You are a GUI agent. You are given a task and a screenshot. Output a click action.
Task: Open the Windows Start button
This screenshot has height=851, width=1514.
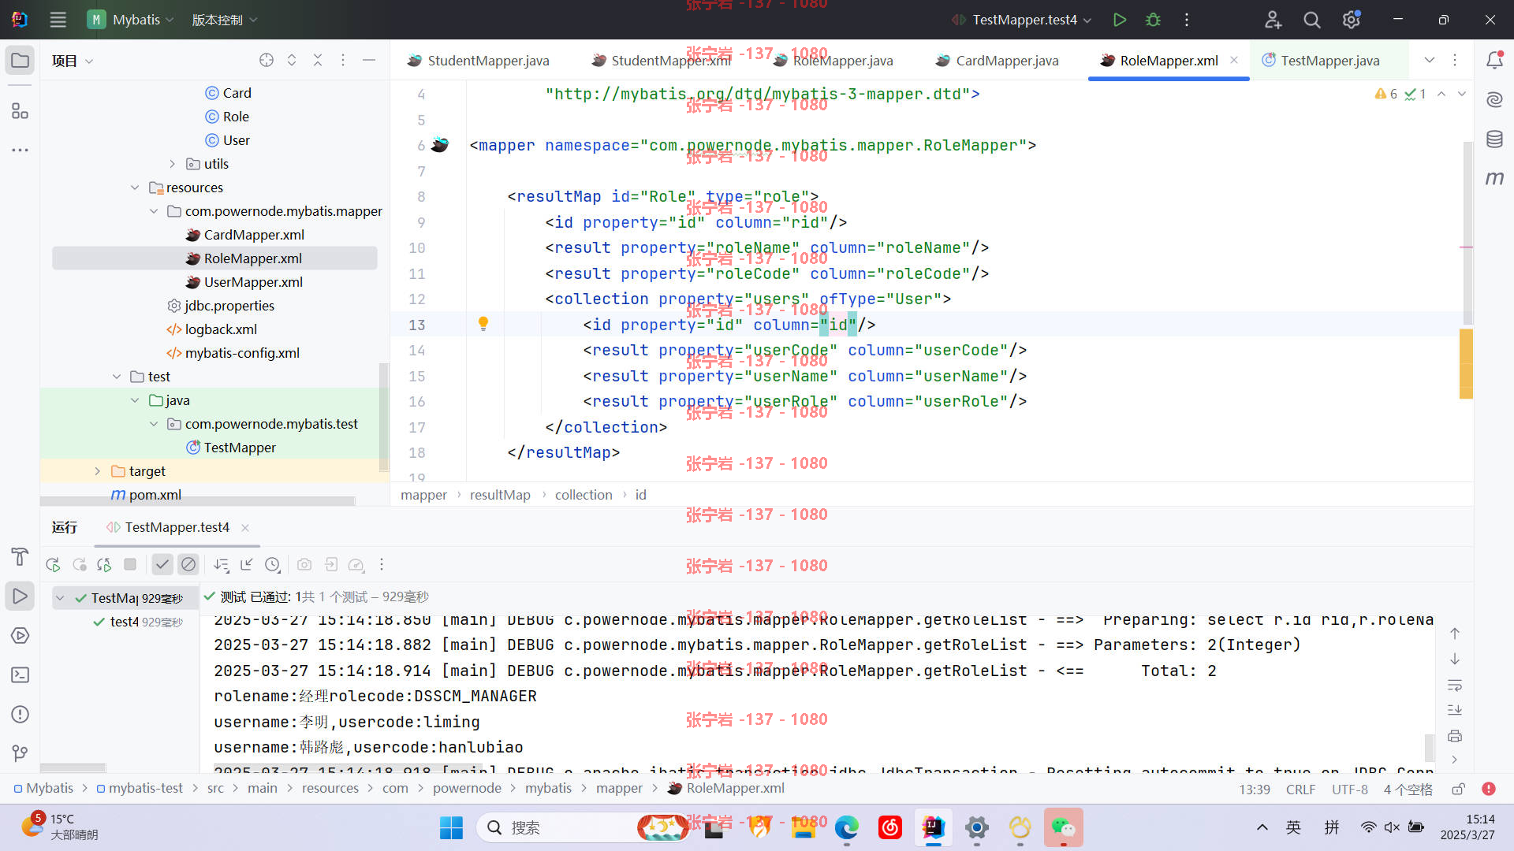451,827
